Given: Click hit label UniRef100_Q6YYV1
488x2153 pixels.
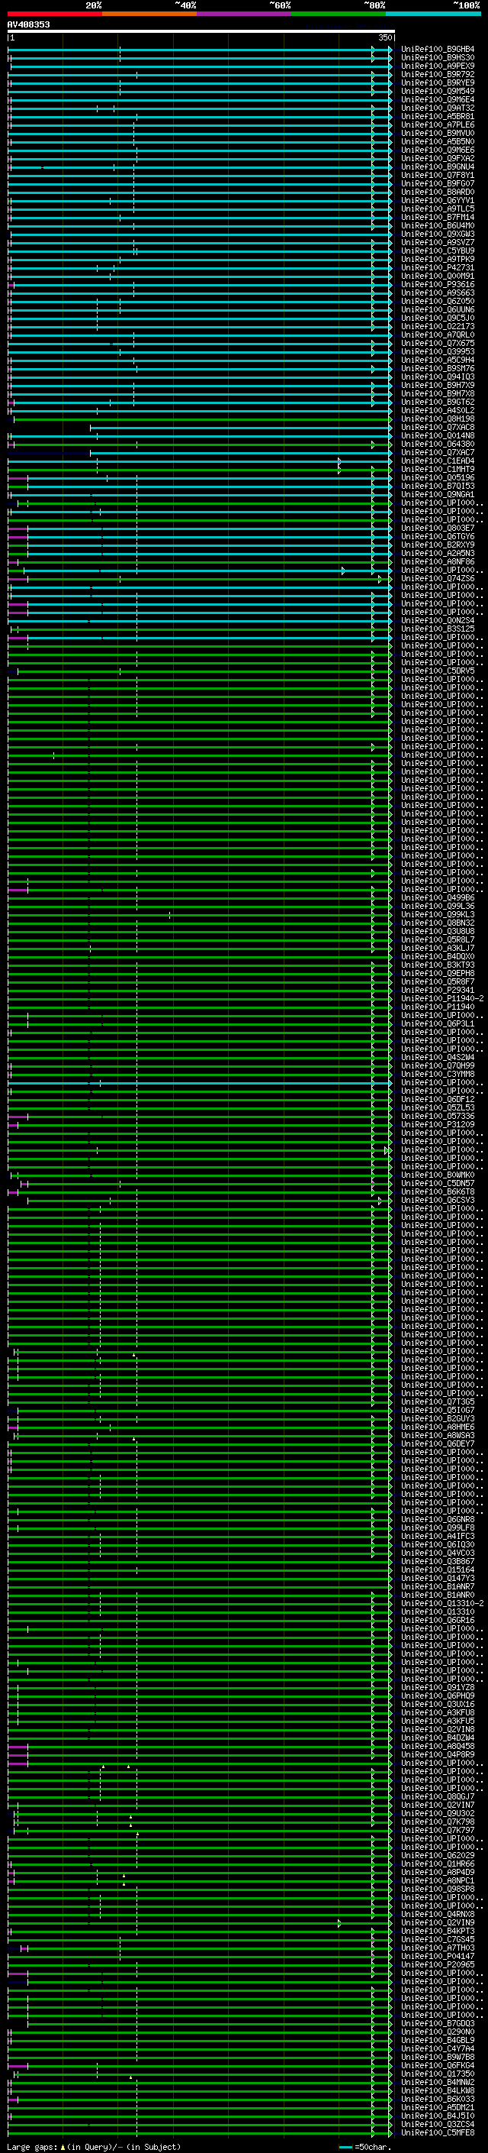Looking at the screenshot, I should click(x=438, y=201).
